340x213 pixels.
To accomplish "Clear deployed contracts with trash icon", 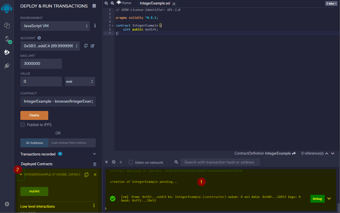I will pos(95,164).
